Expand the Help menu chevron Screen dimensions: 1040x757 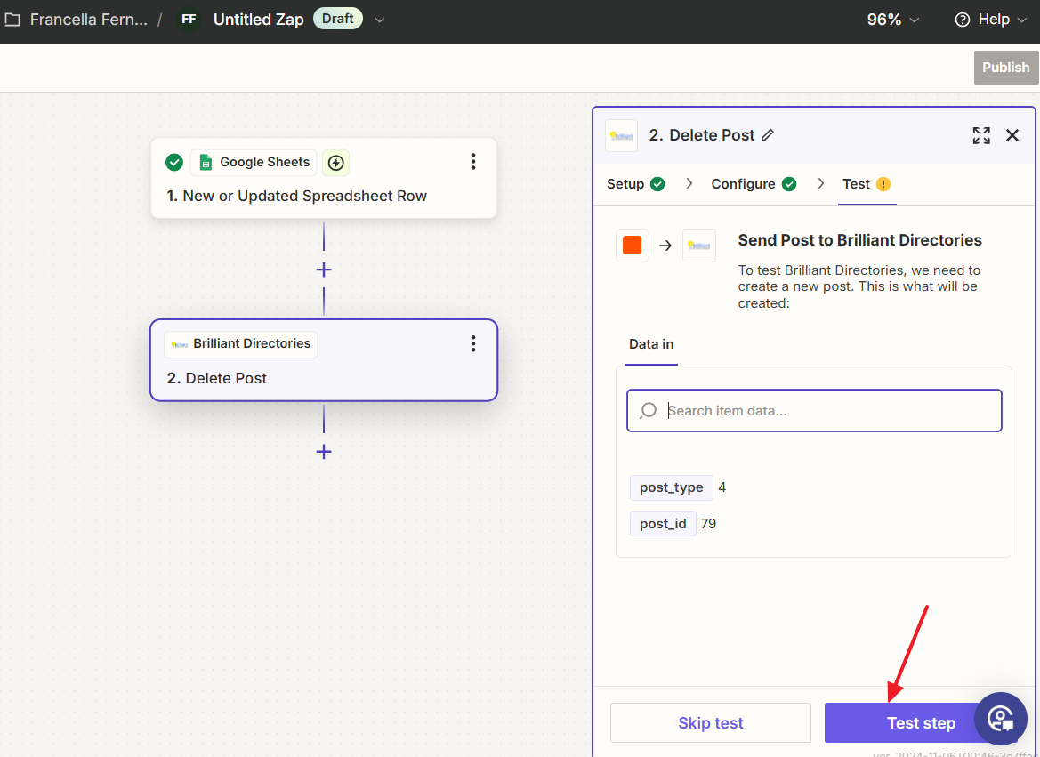click(x=1022, y=20)
